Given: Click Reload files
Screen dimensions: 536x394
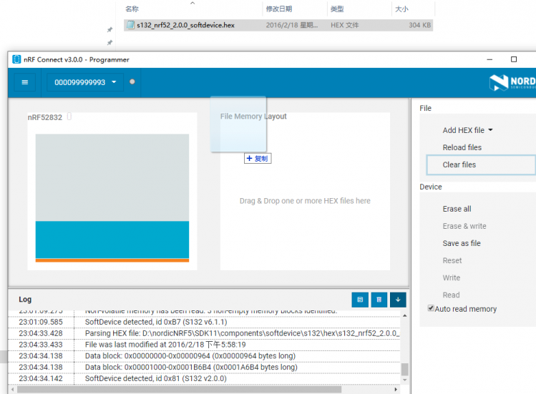Looking at the screenshot, I should tap(462, 147).
